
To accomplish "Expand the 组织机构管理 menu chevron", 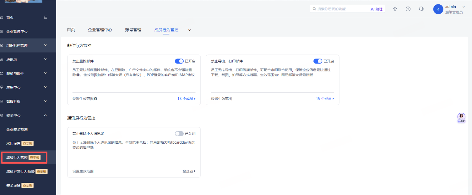I will (x=45, y=45).
